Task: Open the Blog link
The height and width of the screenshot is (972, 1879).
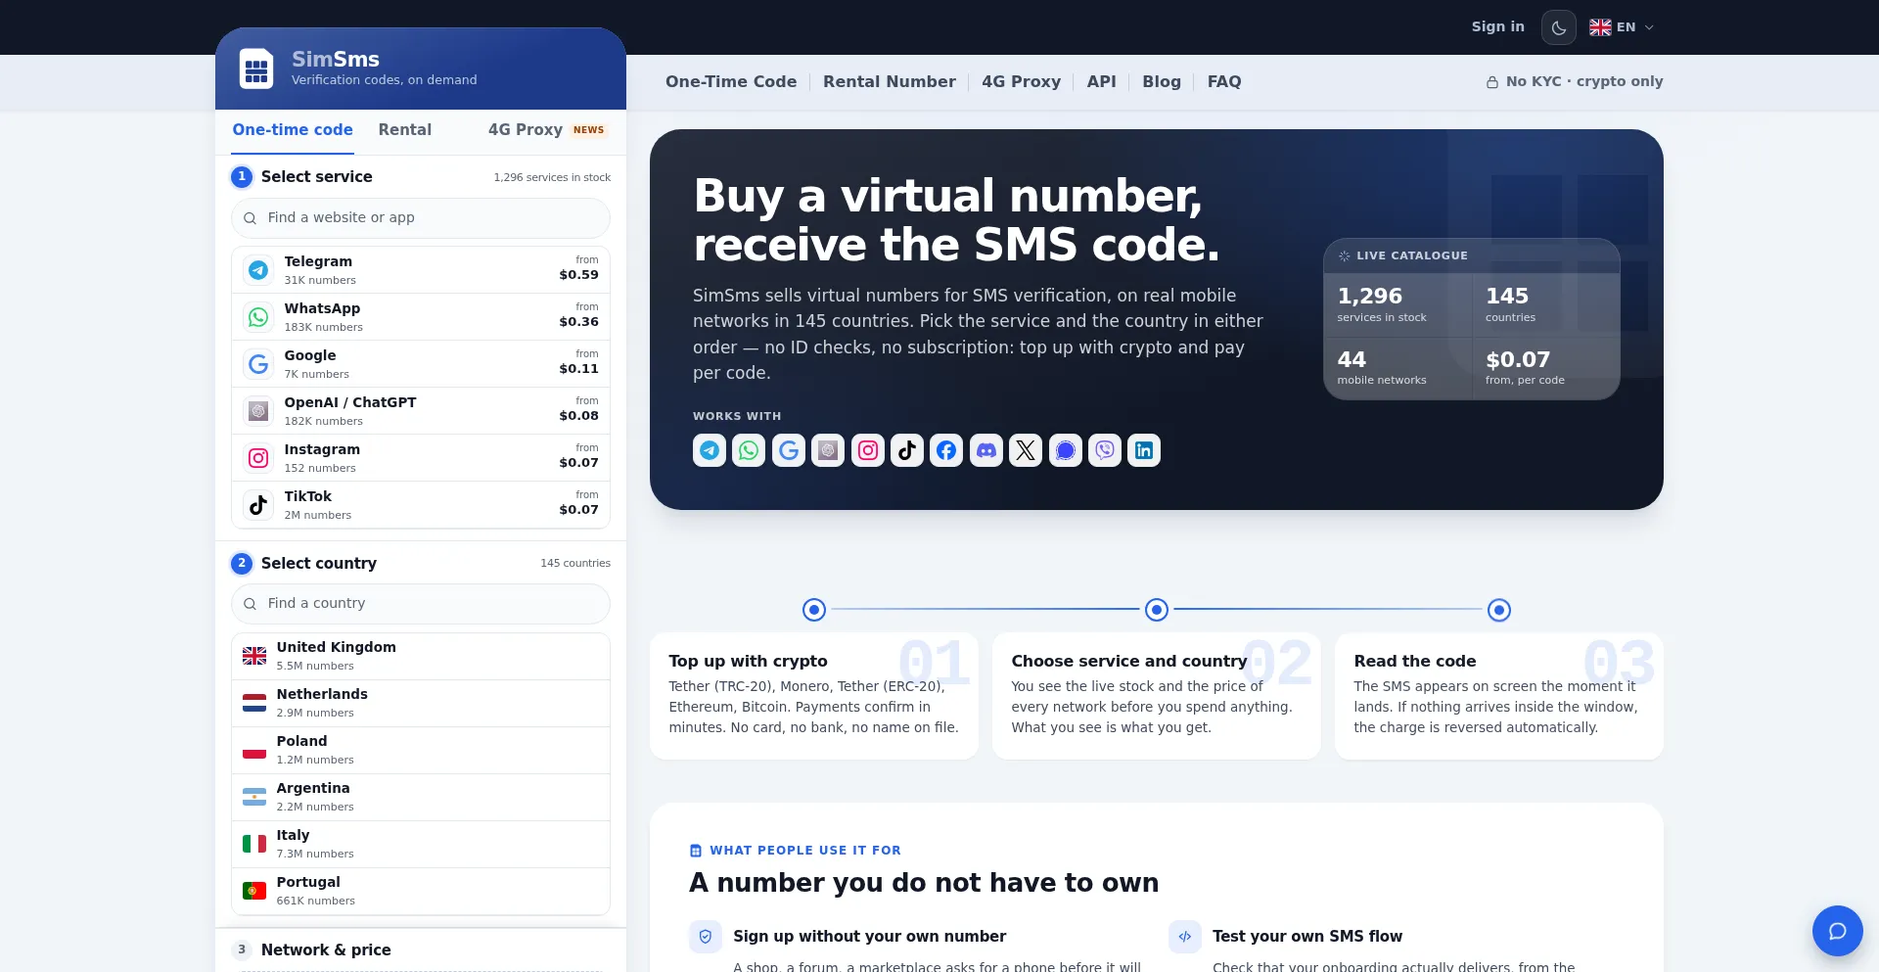Action: pyautogui.click(x=1162, y=82)
